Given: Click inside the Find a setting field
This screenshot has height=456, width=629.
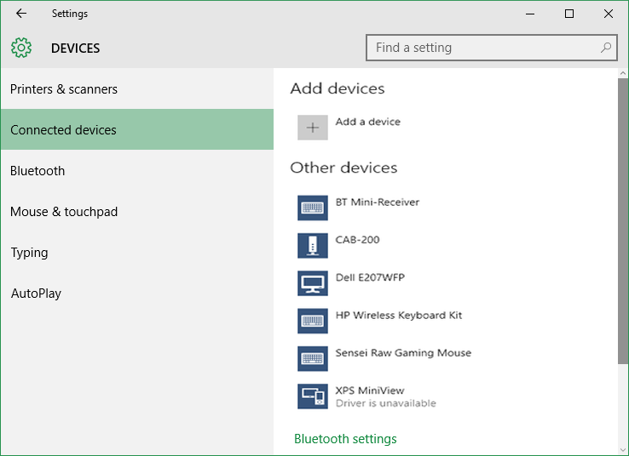Looking at the screenshot, I should click(x=492, y=48).
